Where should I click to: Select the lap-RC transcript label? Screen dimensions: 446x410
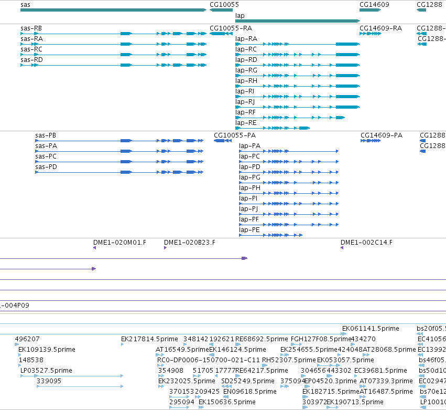(x=246, y=49)
